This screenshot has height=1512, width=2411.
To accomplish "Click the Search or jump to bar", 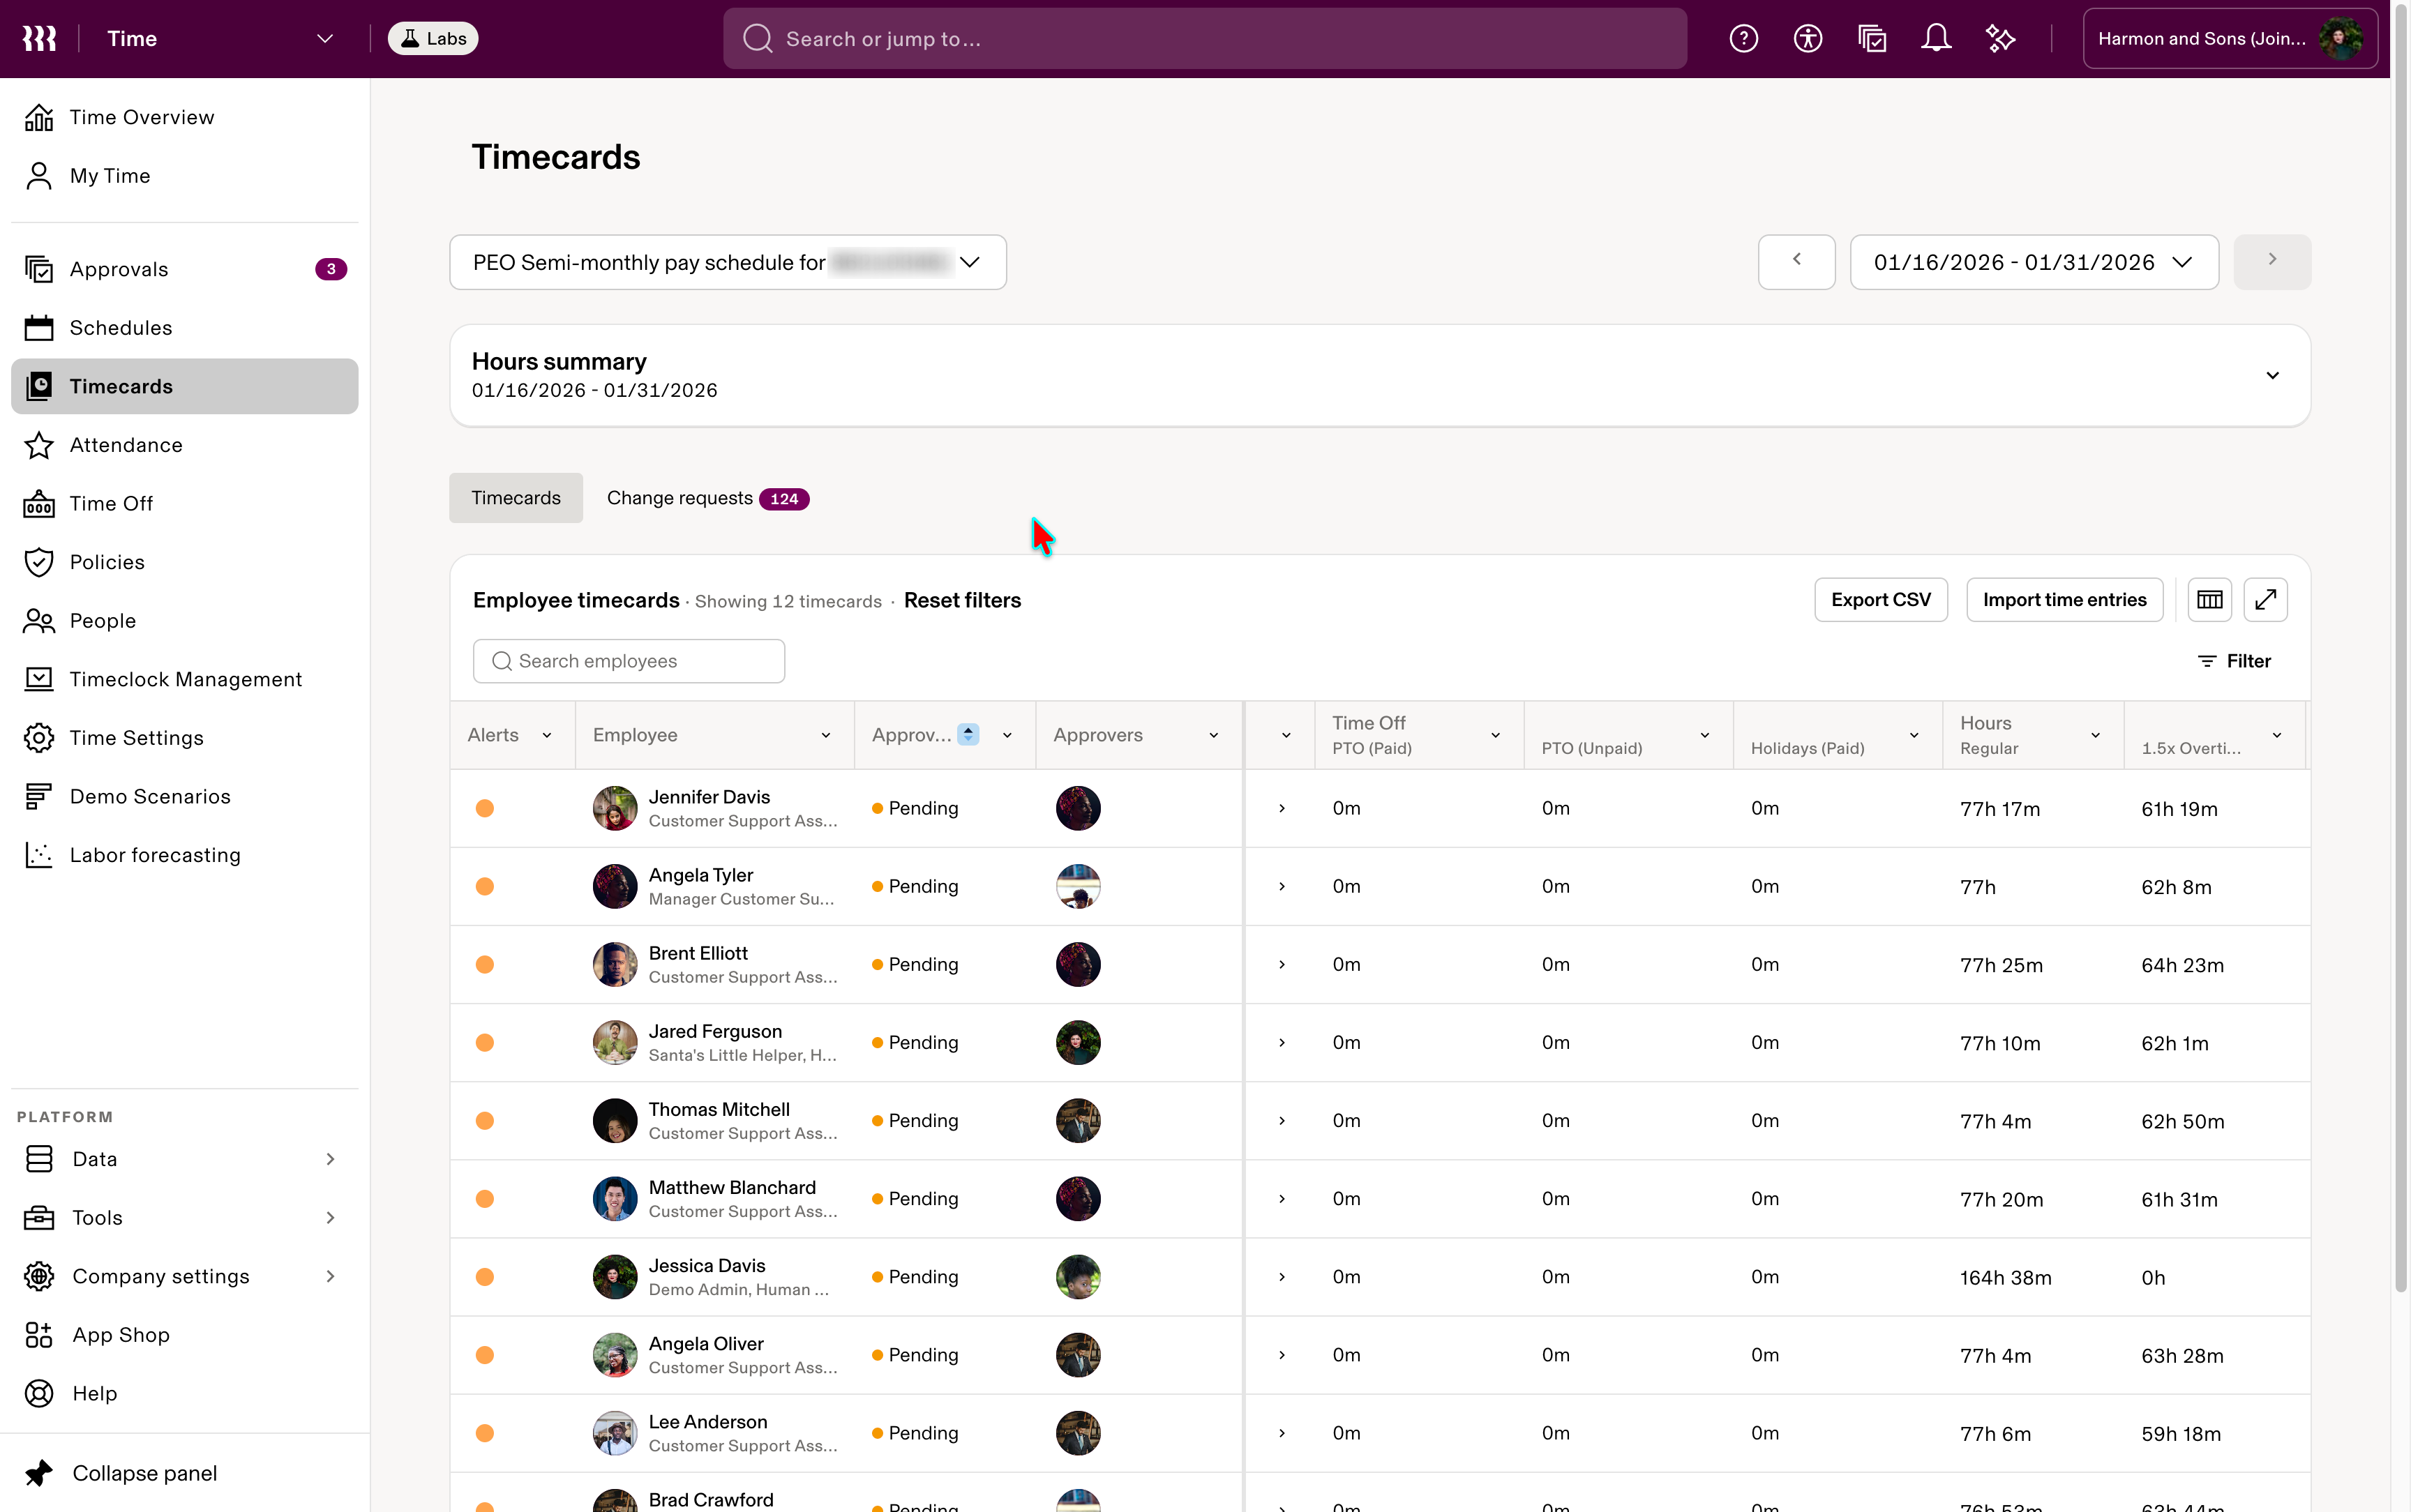I will point(1204,38).
